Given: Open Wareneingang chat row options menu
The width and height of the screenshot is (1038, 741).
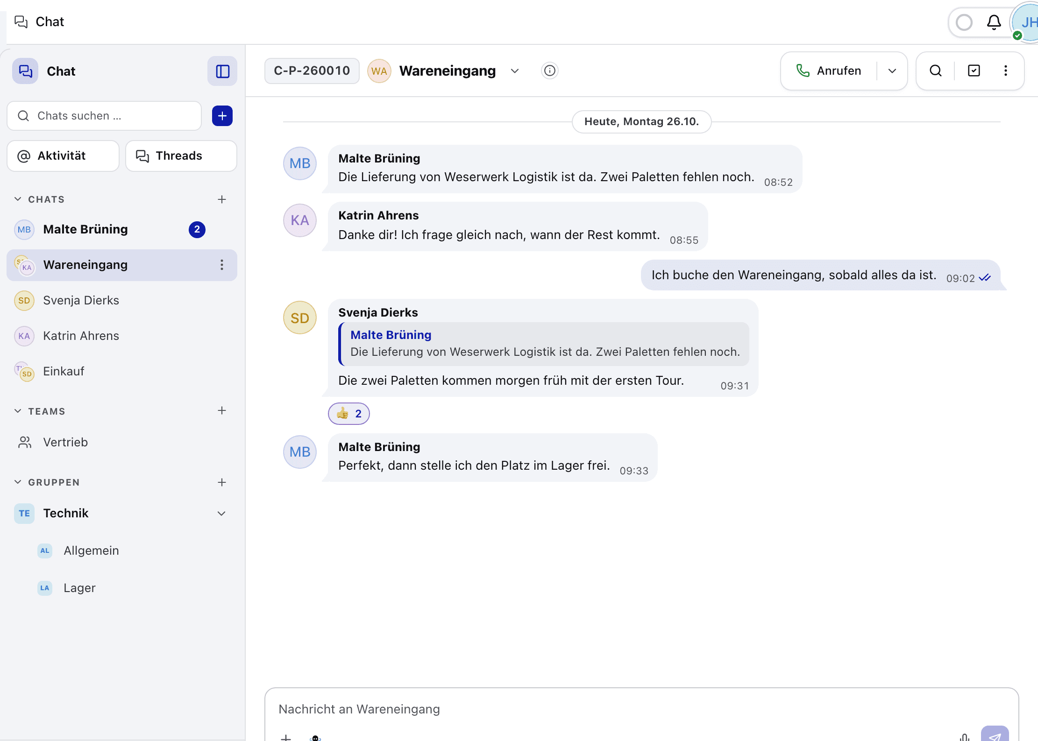Looking at the screenshot, I should click(222, 265).
